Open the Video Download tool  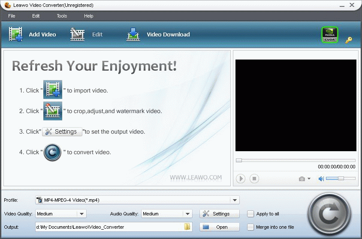(133, 35)
